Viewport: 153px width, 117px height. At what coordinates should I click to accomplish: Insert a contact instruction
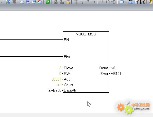click(x=101, y=2)
